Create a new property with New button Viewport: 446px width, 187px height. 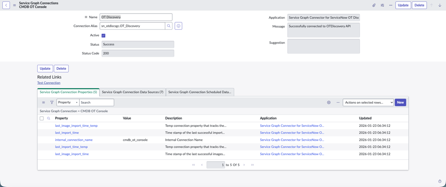(400, 103)
